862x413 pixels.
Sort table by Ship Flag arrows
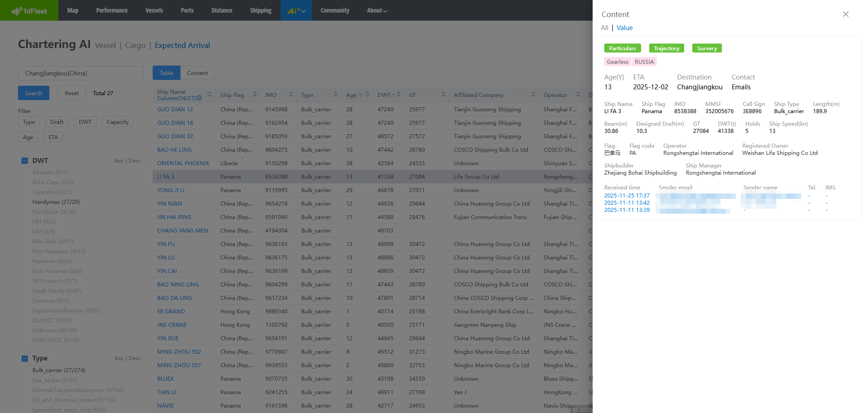click(x=255, y=95)
